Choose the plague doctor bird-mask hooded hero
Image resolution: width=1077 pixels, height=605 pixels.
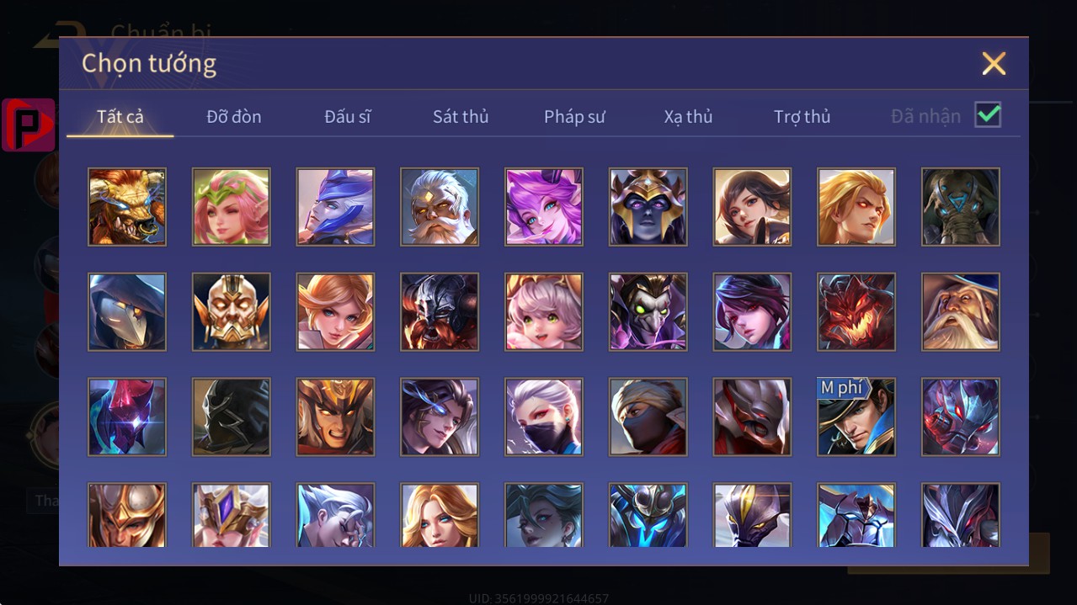point(127,312)
